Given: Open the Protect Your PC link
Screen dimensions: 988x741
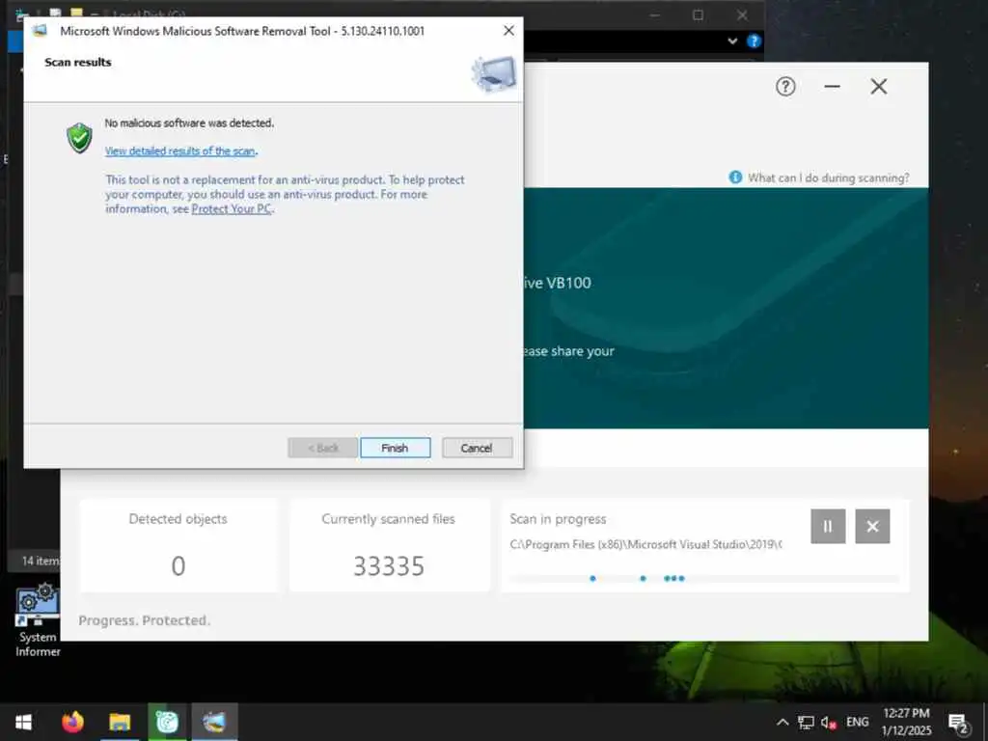Looking at the screenshot, I should (232, 208).
